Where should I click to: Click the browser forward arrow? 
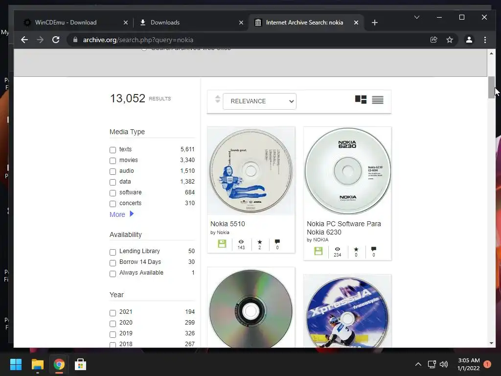tap(40, 40)
